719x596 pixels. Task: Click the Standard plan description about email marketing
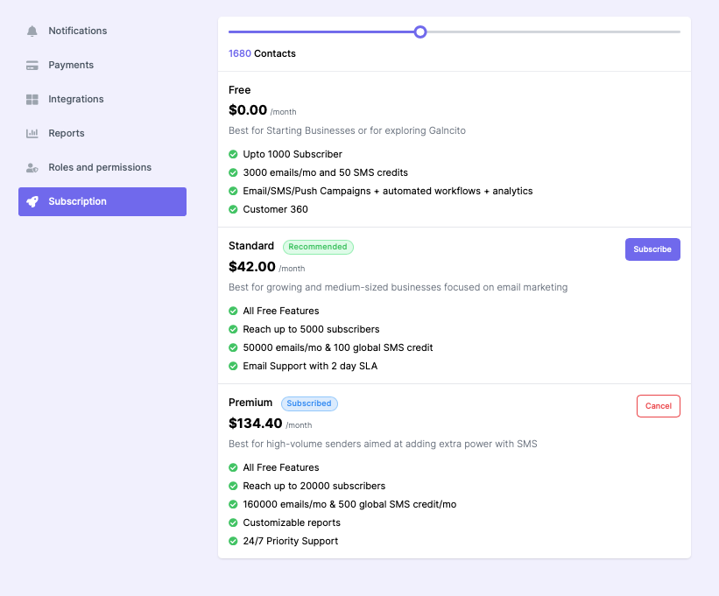click(398, 287)
